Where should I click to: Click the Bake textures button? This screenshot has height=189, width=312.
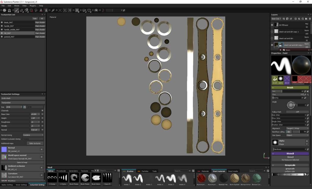(x=35, y=143)
